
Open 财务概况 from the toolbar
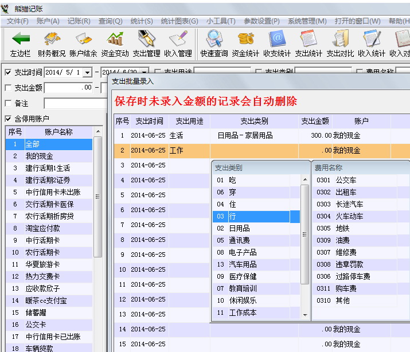52,40
